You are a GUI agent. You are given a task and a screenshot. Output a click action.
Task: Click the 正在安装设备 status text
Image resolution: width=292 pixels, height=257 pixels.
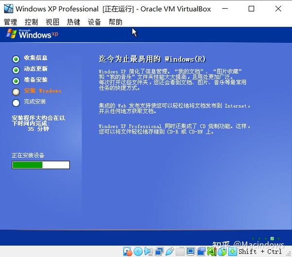28,155
